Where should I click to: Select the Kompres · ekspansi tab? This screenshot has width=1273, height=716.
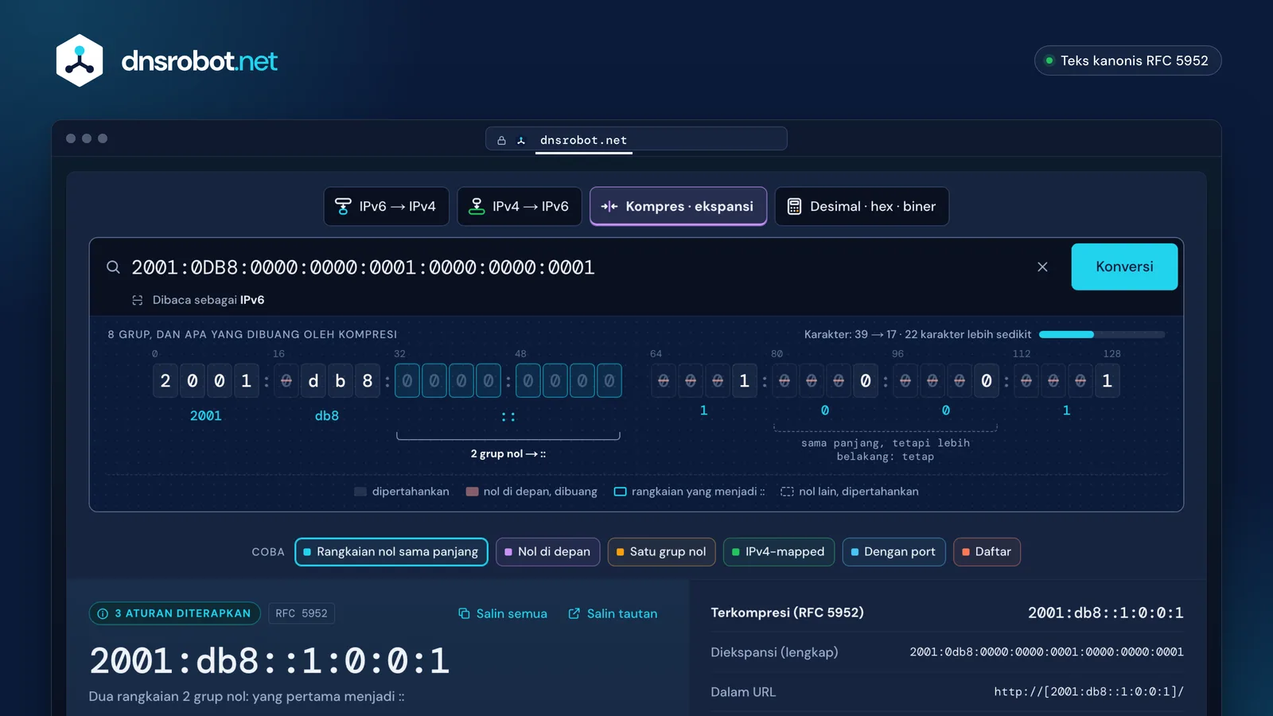(x=678, y=206)
